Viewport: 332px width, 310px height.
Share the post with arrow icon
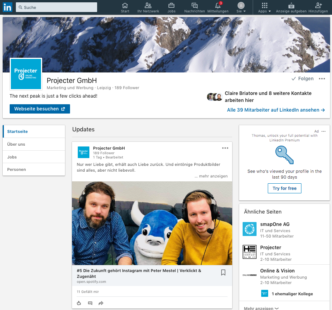(x=101, y=303)
